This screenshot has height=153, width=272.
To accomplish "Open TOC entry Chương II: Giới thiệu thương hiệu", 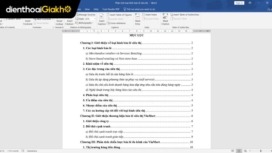I will click(x=137, y=116).
